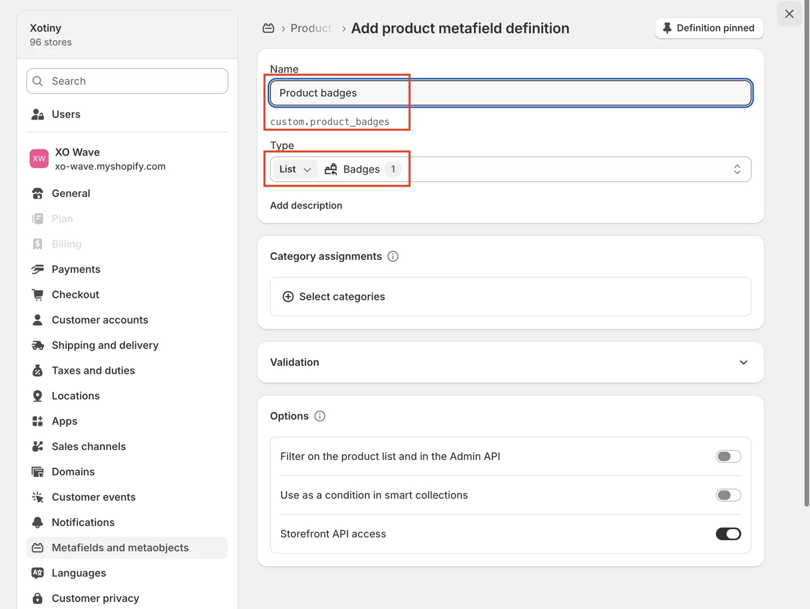Open the List type dropdown
This screenshot has width=810, height=609.
pos(295,169)
